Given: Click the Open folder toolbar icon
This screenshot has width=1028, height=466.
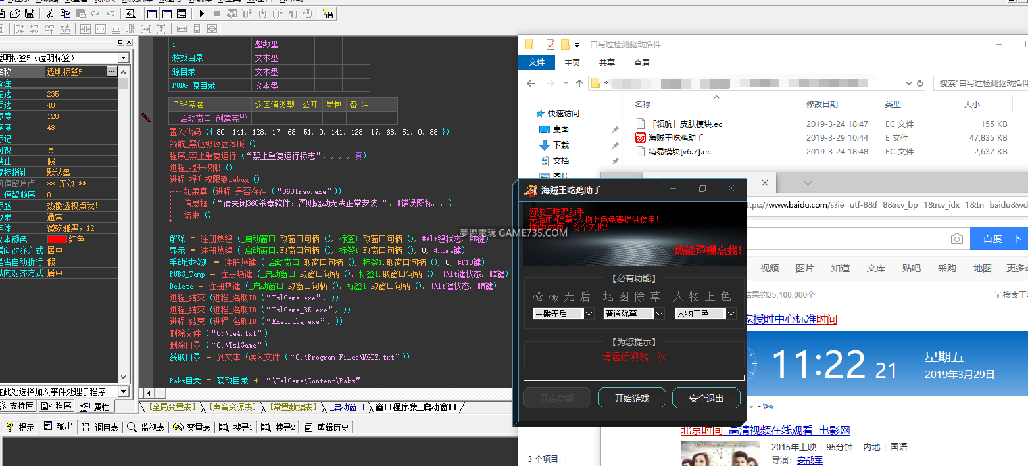Looking at the screenshot, I should pyautogui.click(x=16, y=13).
